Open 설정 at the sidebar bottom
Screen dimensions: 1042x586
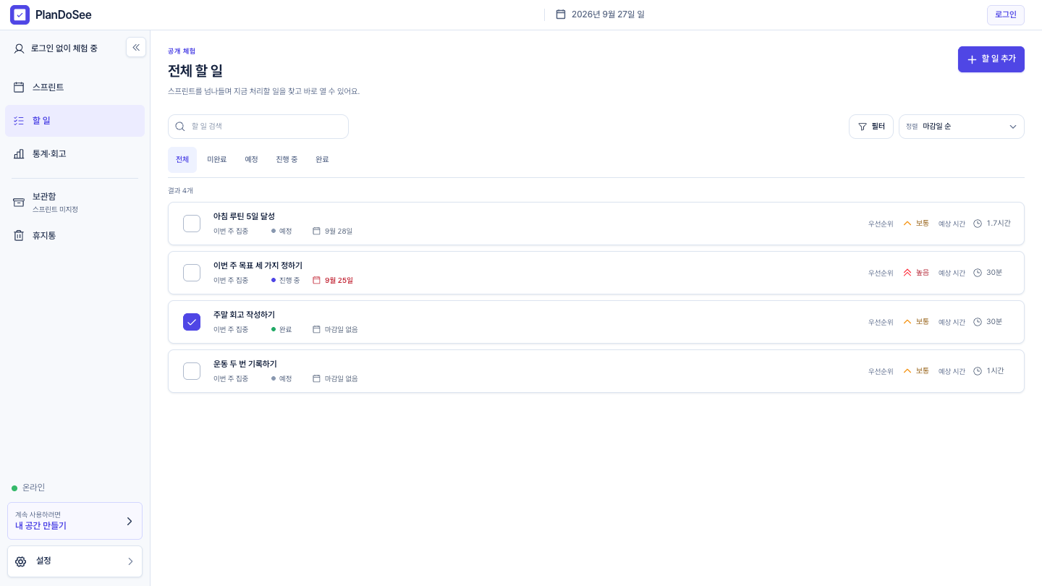[x=75, y=561]
